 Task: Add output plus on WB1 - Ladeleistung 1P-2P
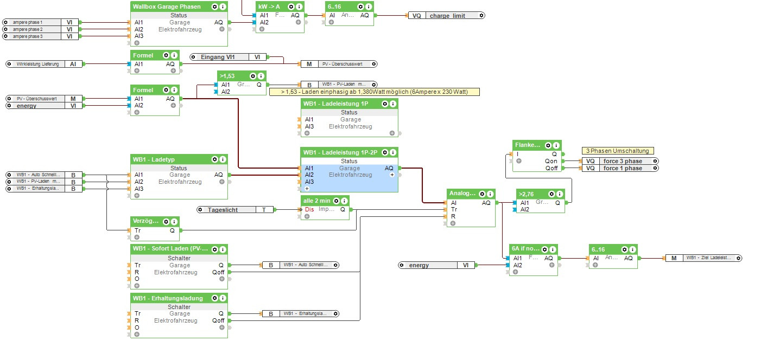[392, 175]
